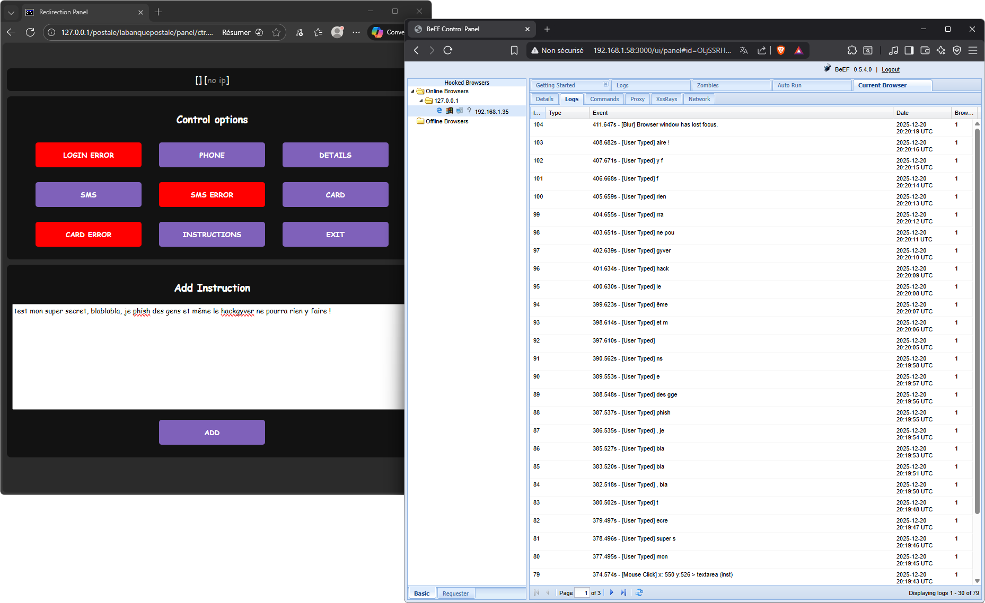The width and height of the screenshot is (985, 603).
Task: Collapse the Online Browsers tree folder
Action: 412,91
